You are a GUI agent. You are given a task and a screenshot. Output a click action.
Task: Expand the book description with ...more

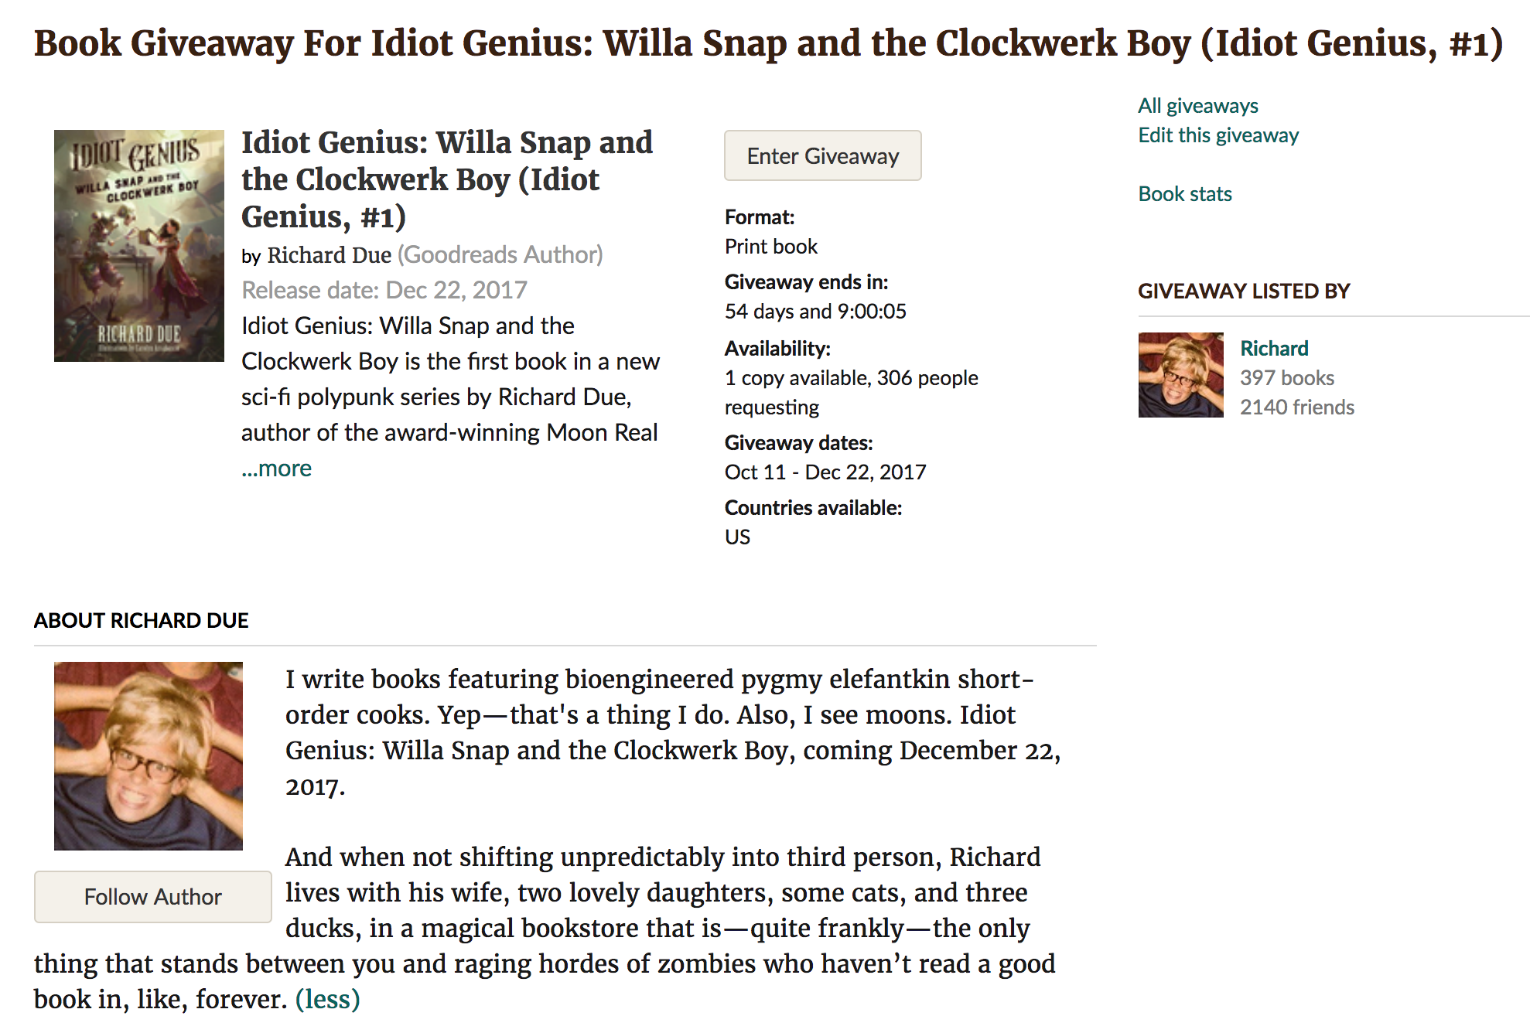coord(276,469)
